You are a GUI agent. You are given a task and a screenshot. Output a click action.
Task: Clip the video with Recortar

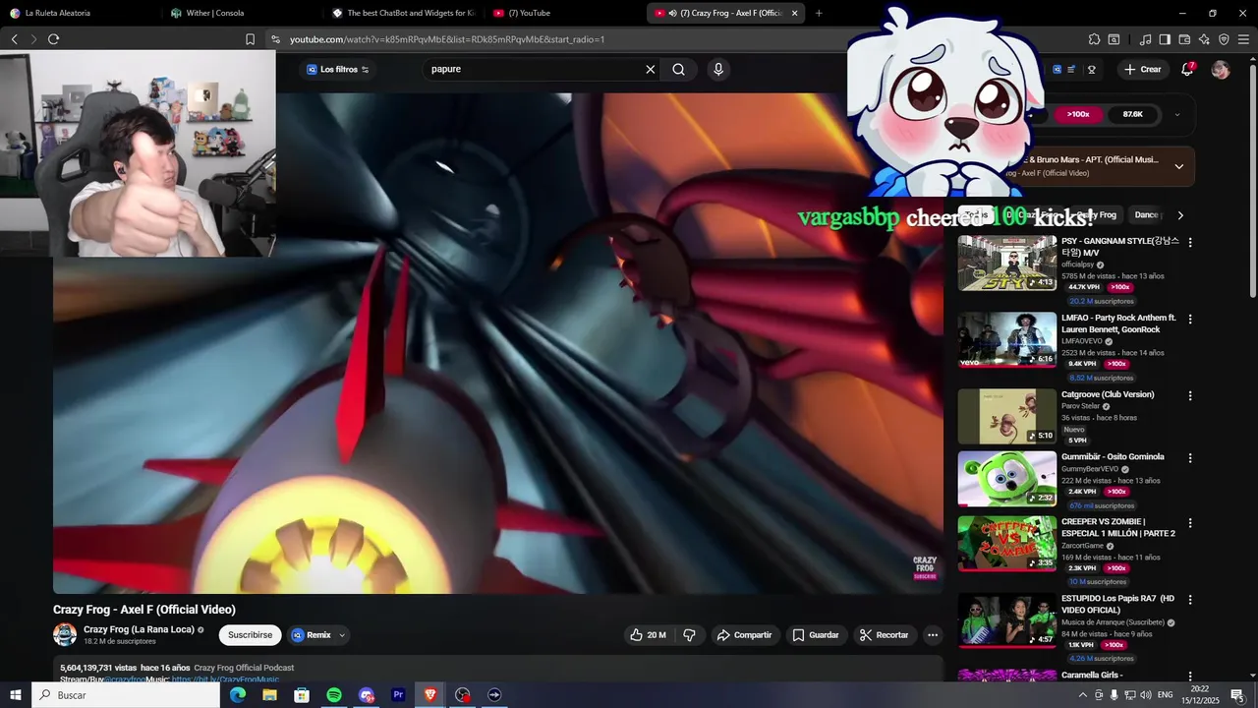point(885,635)
